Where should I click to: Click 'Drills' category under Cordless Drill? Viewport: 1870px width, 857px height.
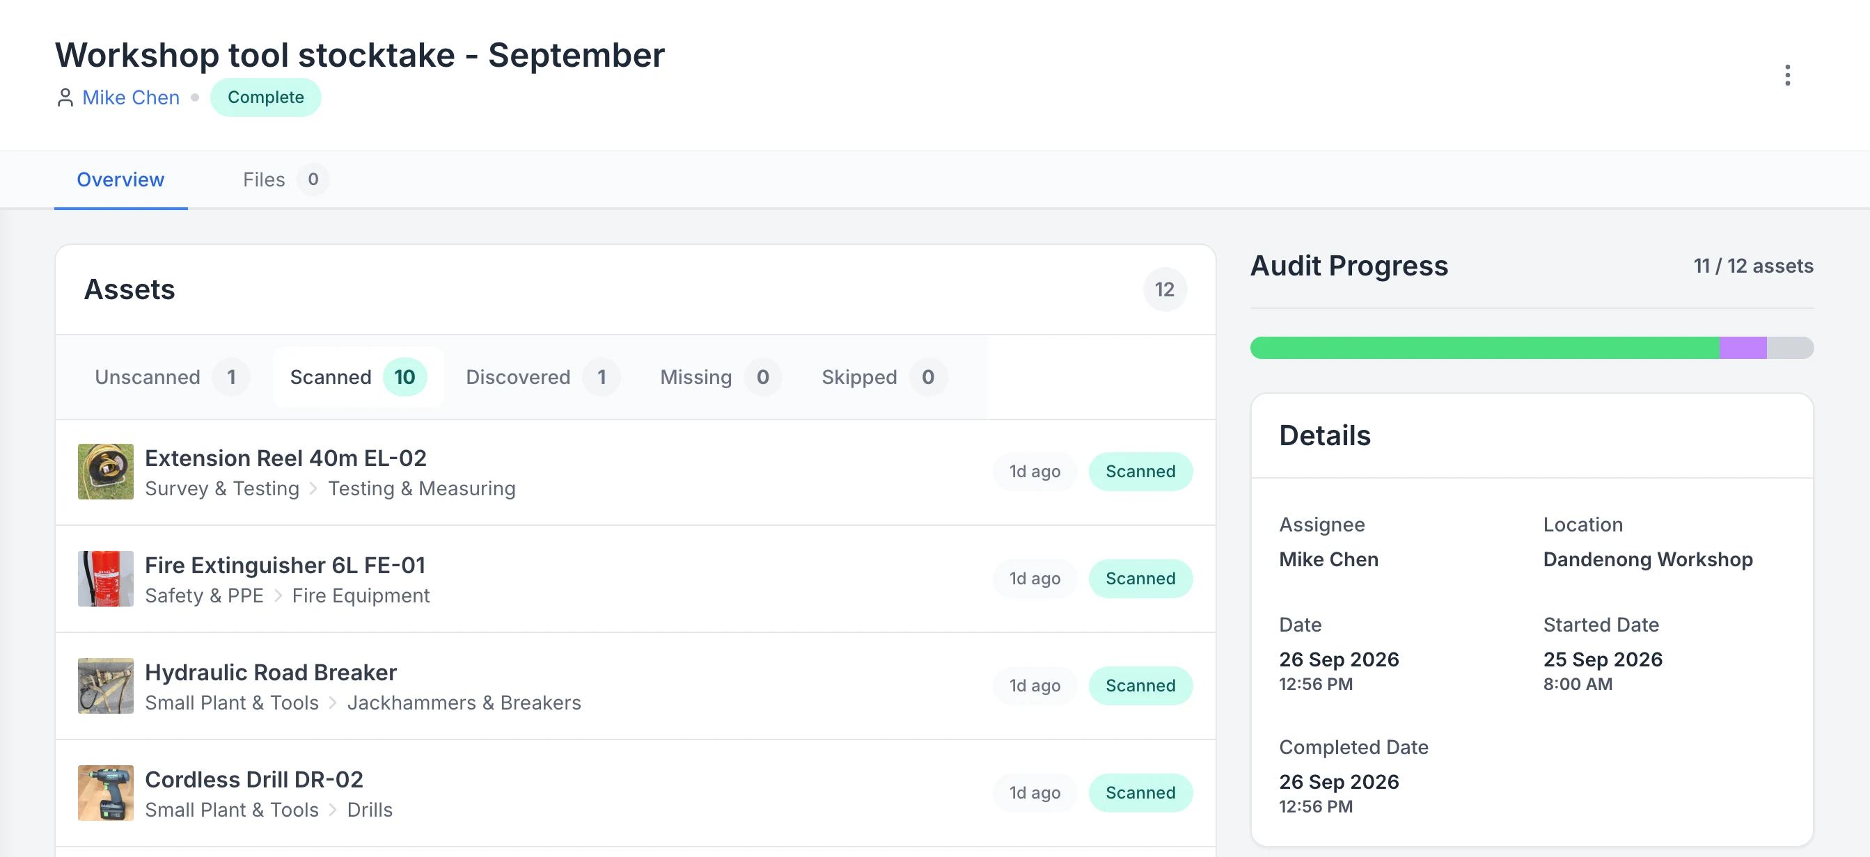point(370,810)
